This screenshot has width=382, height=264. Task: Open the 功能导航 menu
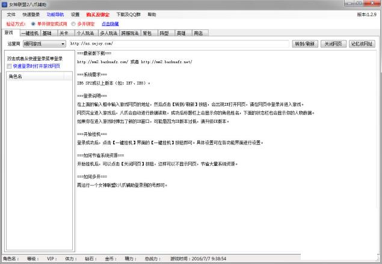click(55, 14)
